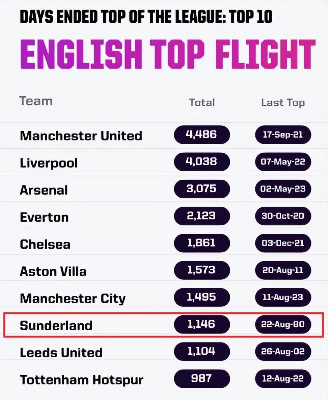328x400 pixels.
Task: Click the Total column header
Action: [202, 103]
